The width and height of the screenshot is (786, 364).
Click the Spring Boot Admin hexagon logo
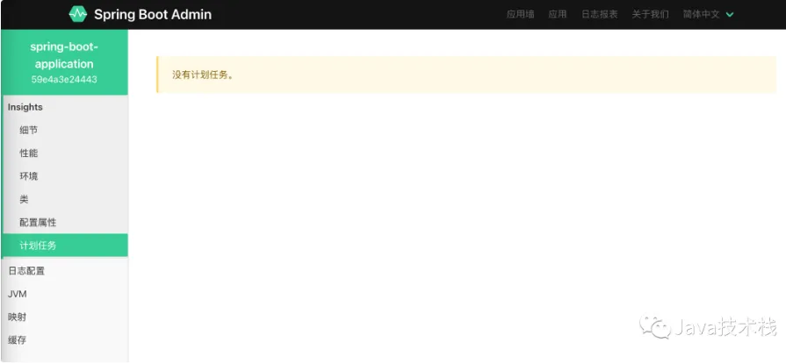tap(77, 14)
